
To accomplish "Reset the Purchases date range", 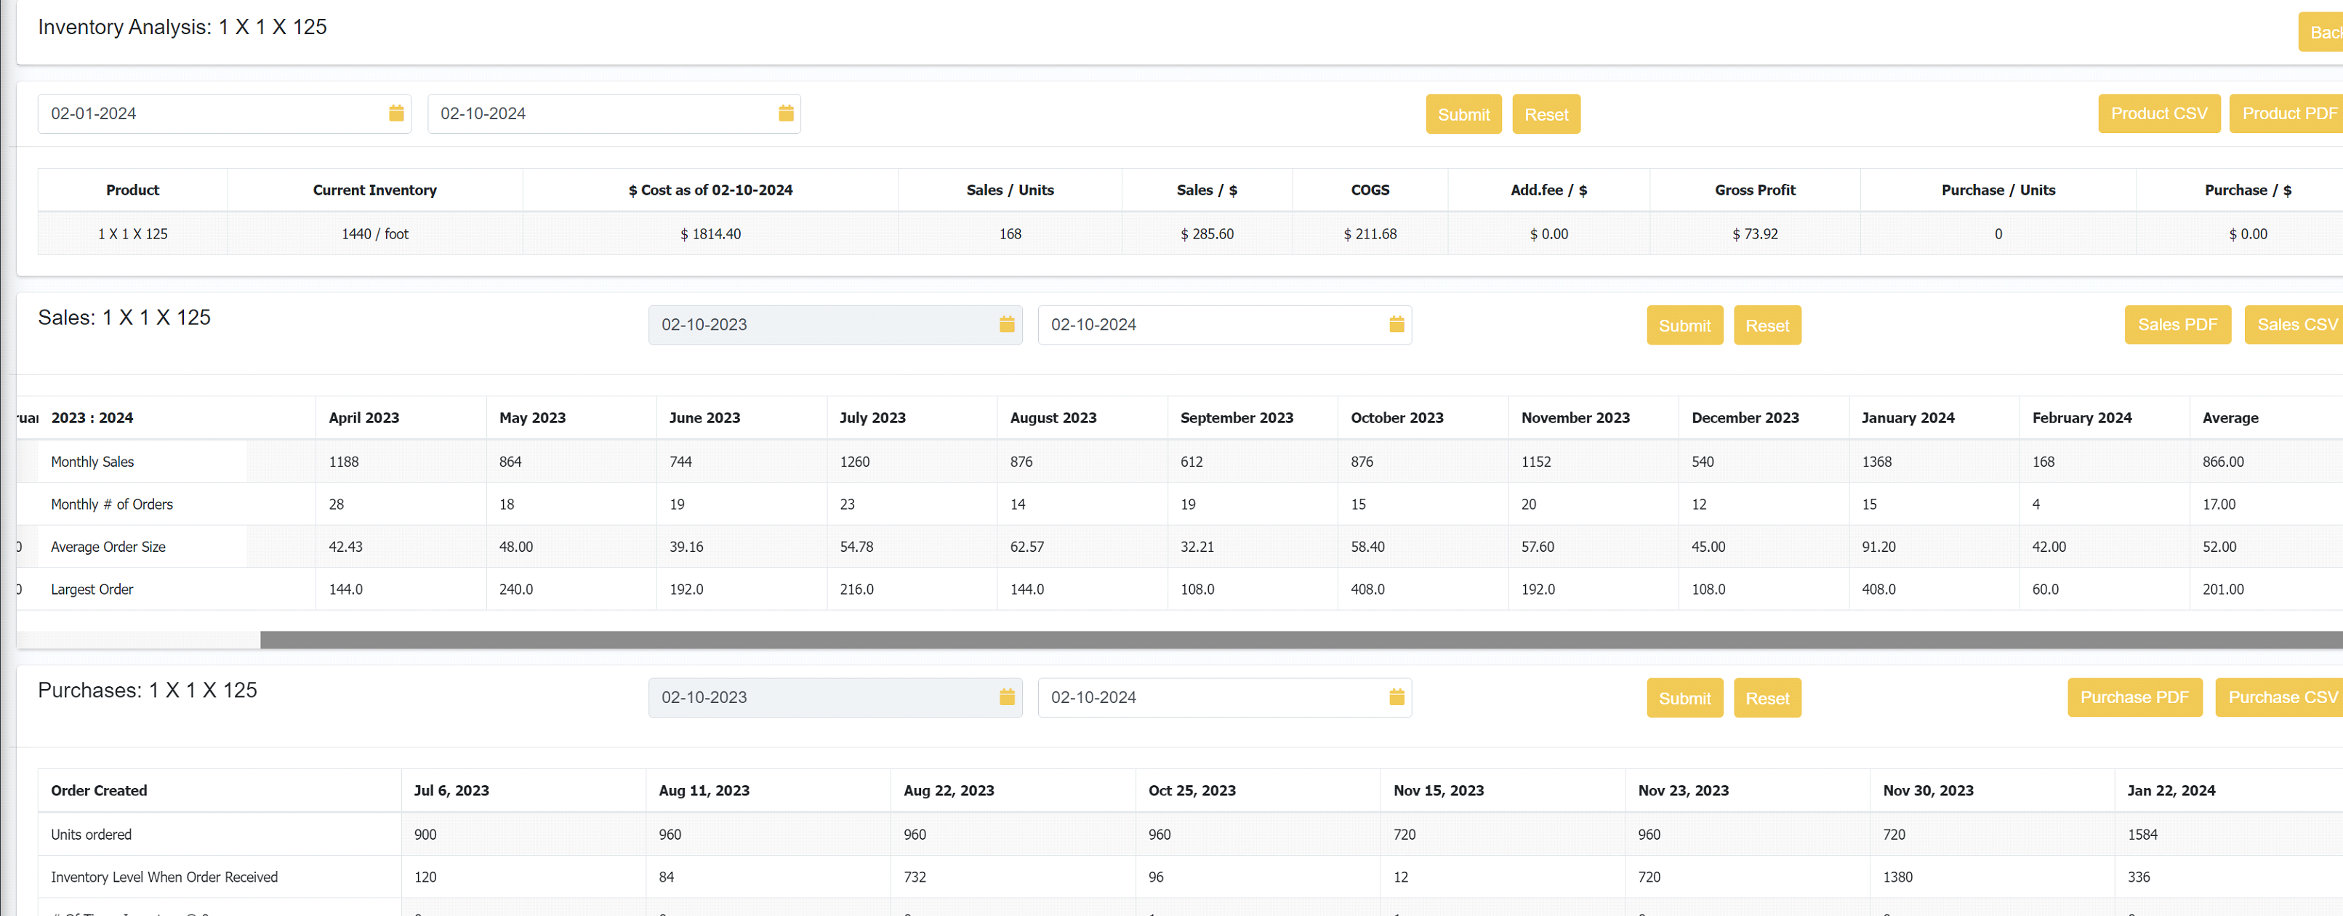I will [x=1767, y=698].
